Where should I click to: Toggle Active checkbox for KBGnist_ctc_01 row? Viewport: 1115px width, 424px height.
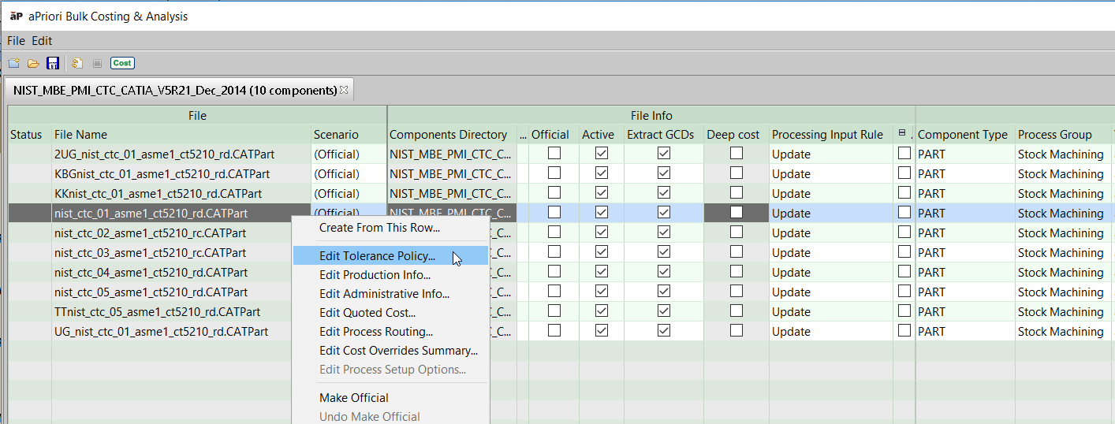point(602,173)
